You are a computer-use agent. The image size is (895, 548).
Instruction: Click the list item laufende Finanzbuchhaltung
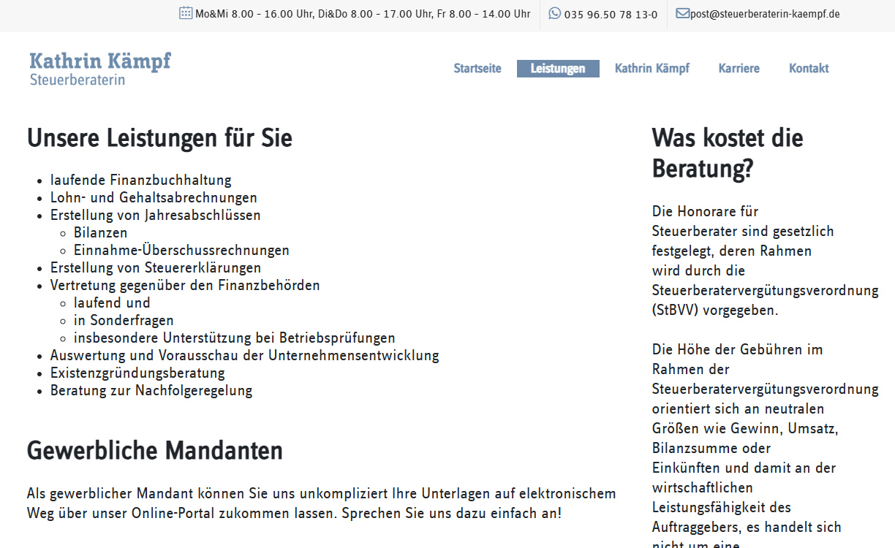click(x=140, y=180)
